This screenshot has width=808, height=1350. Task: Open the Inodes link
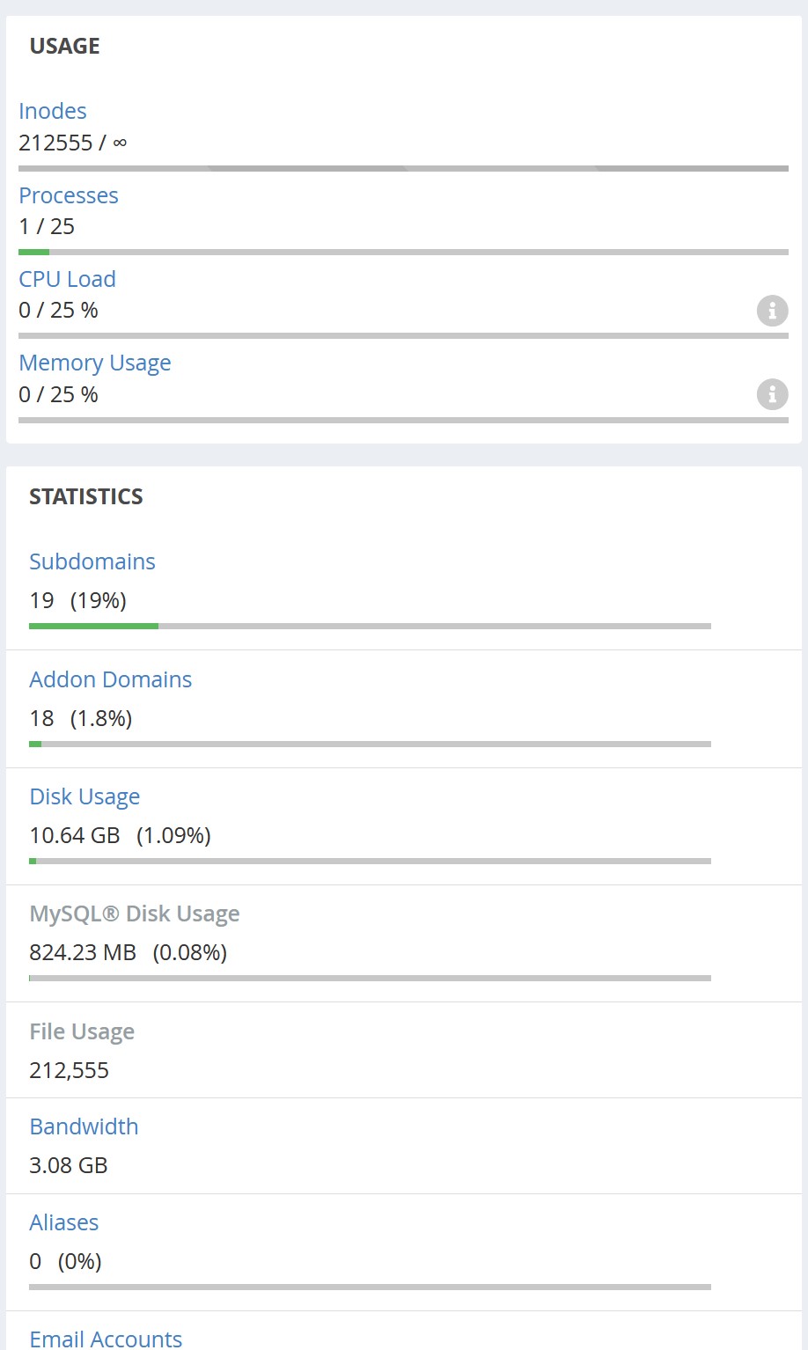53,111
